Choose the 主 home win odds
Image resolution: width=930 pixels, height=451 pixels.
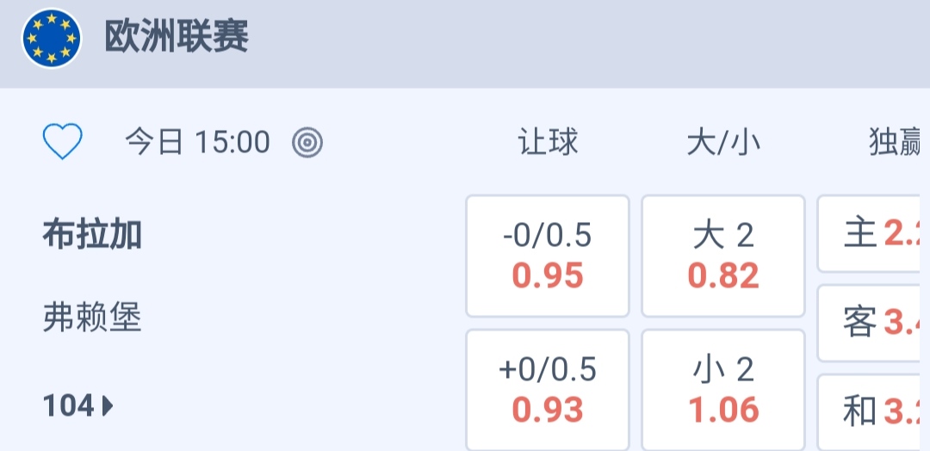click(x=873, y=233)
